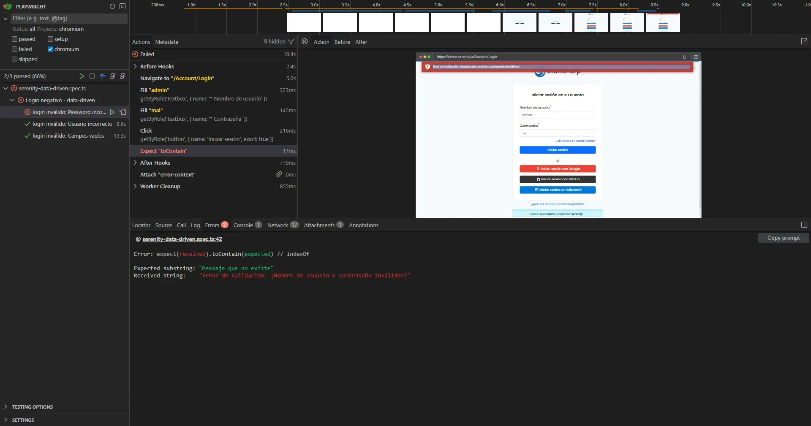Viewport: 811px width, 426px height.
Task: Expand all tests in the tree
Action: tap(122, 76)
